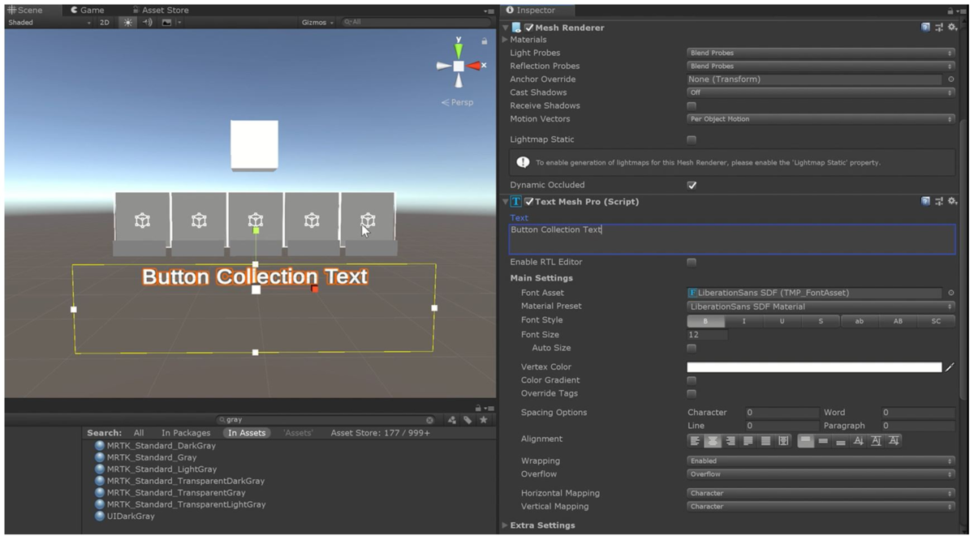Set text alignment to left
The height and width of the screenshot is (540, 974).
695,441
